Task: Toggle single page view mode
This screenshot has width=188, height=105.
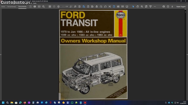Action: pos(114,6)
